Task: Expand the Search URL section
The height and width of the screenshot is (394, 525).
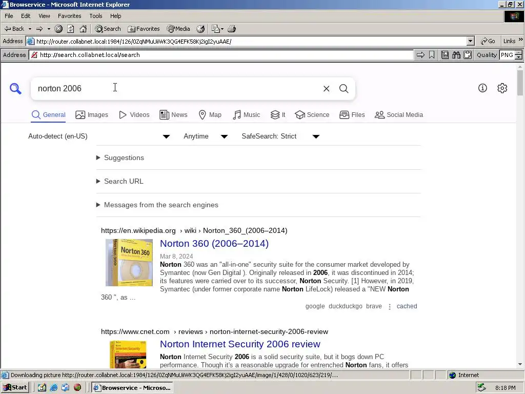Action: 120,181
